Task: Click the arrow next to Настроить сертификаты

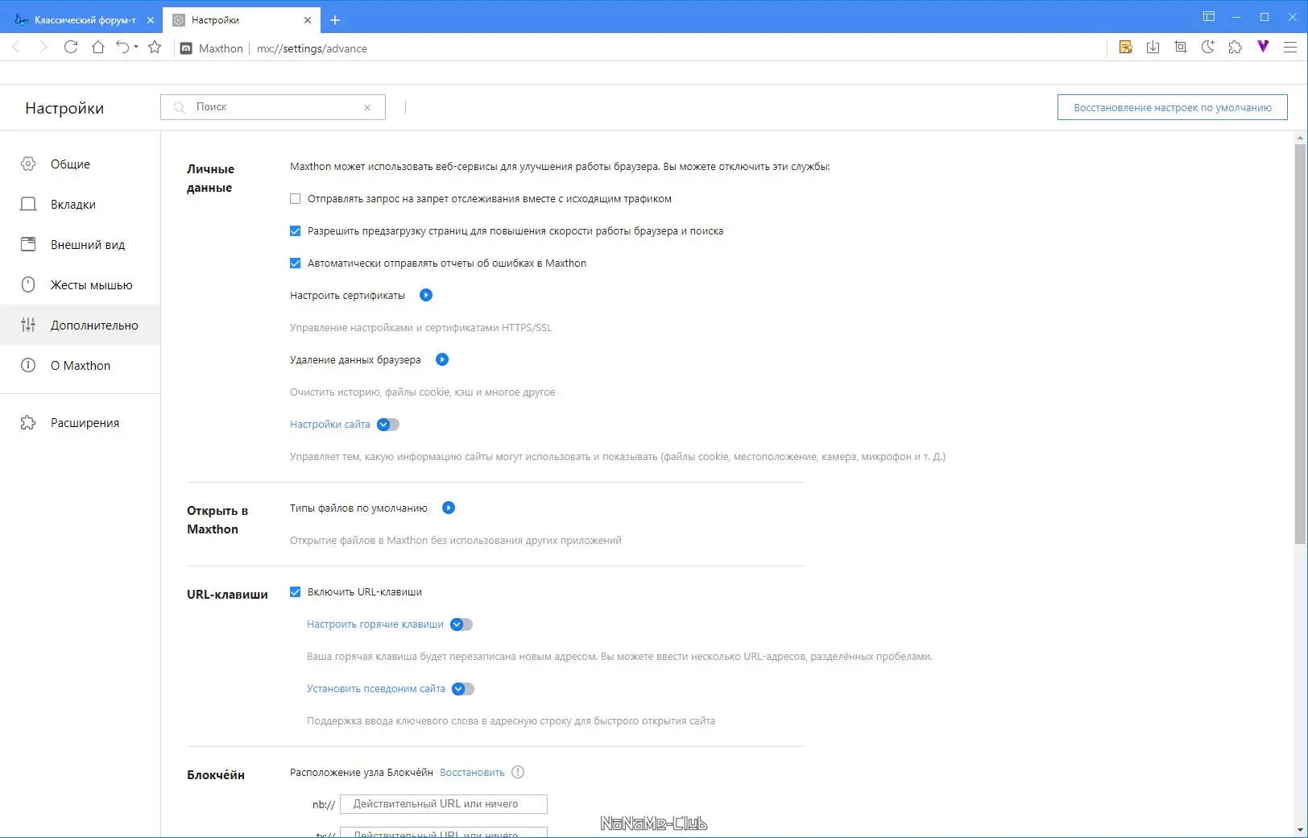Action: [426, 295]
